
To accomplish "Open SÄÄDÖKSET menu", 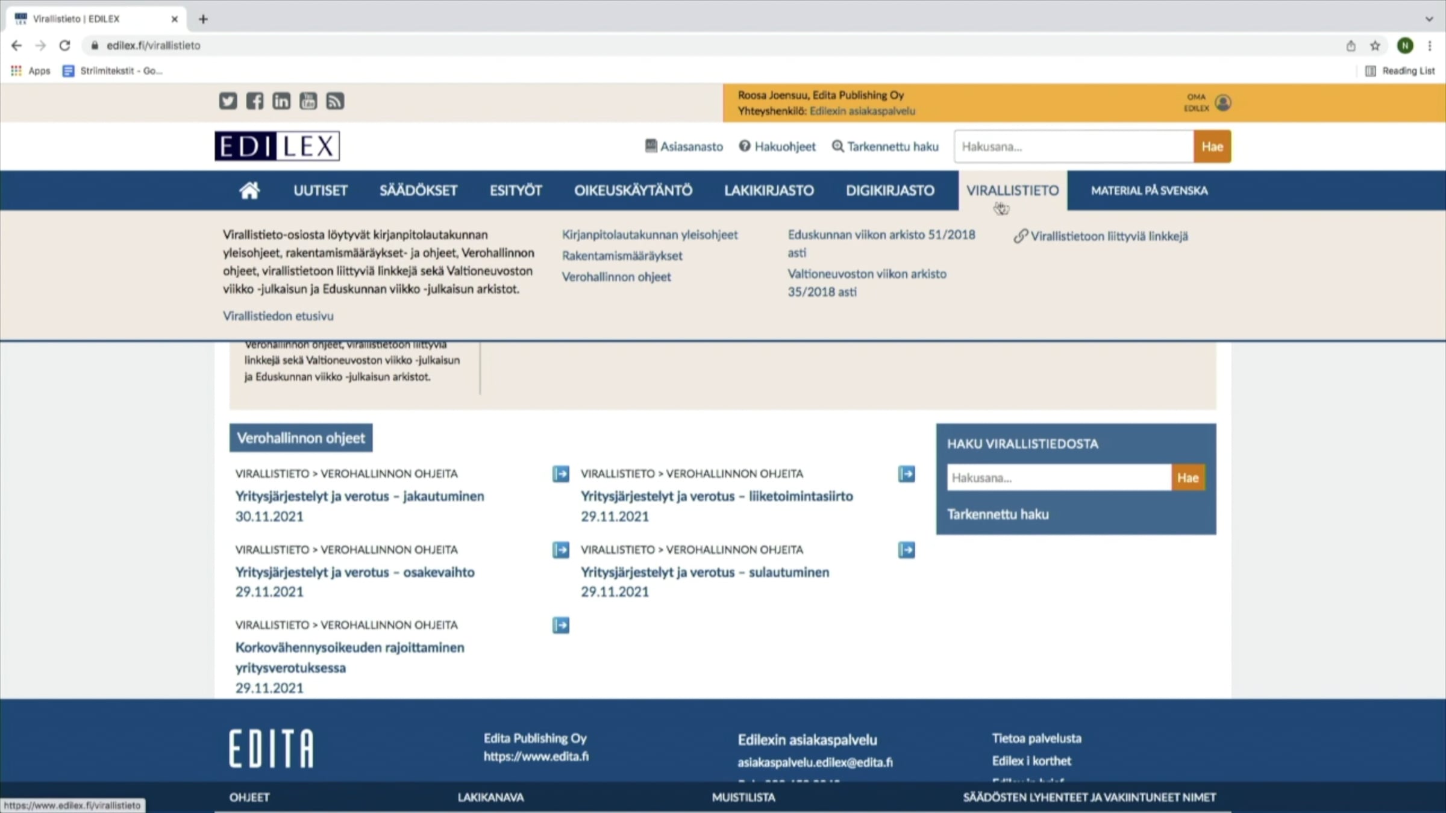I will 418,190.
